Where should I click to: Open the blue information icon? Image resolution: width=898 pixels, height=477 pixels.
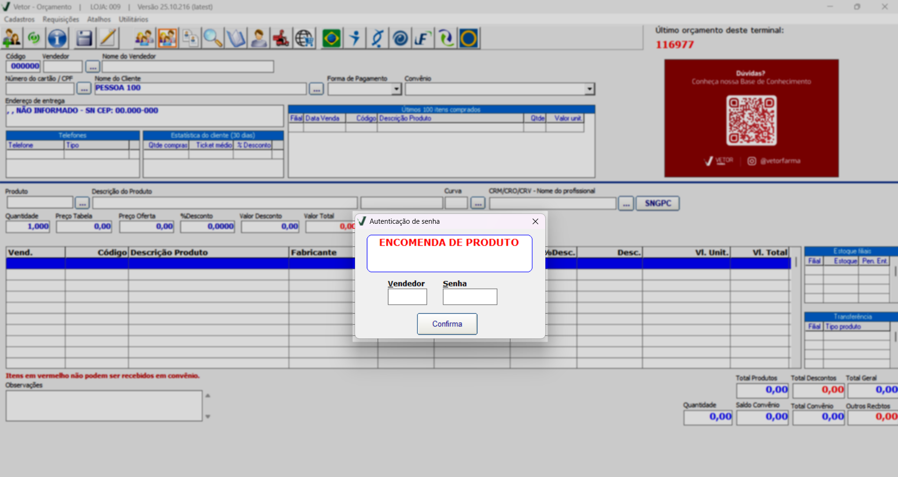tap(58, 38)
